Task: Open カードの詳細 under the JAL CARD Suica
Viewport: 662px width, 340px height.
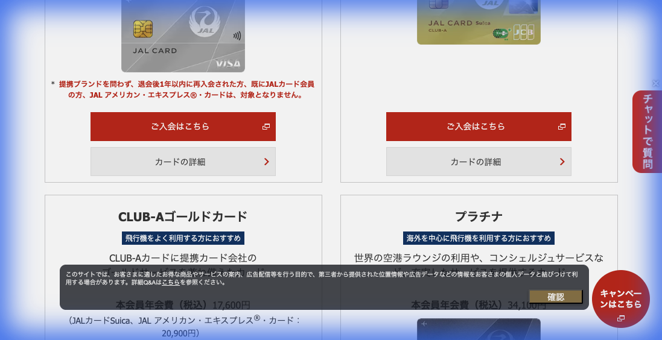Action: 479,162
